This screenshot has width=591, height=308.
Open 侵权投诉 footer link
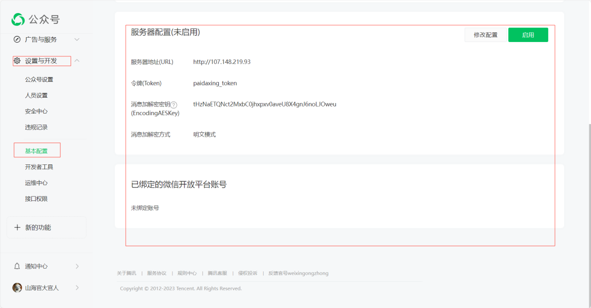pyautogui.click(x=248, y=274)
